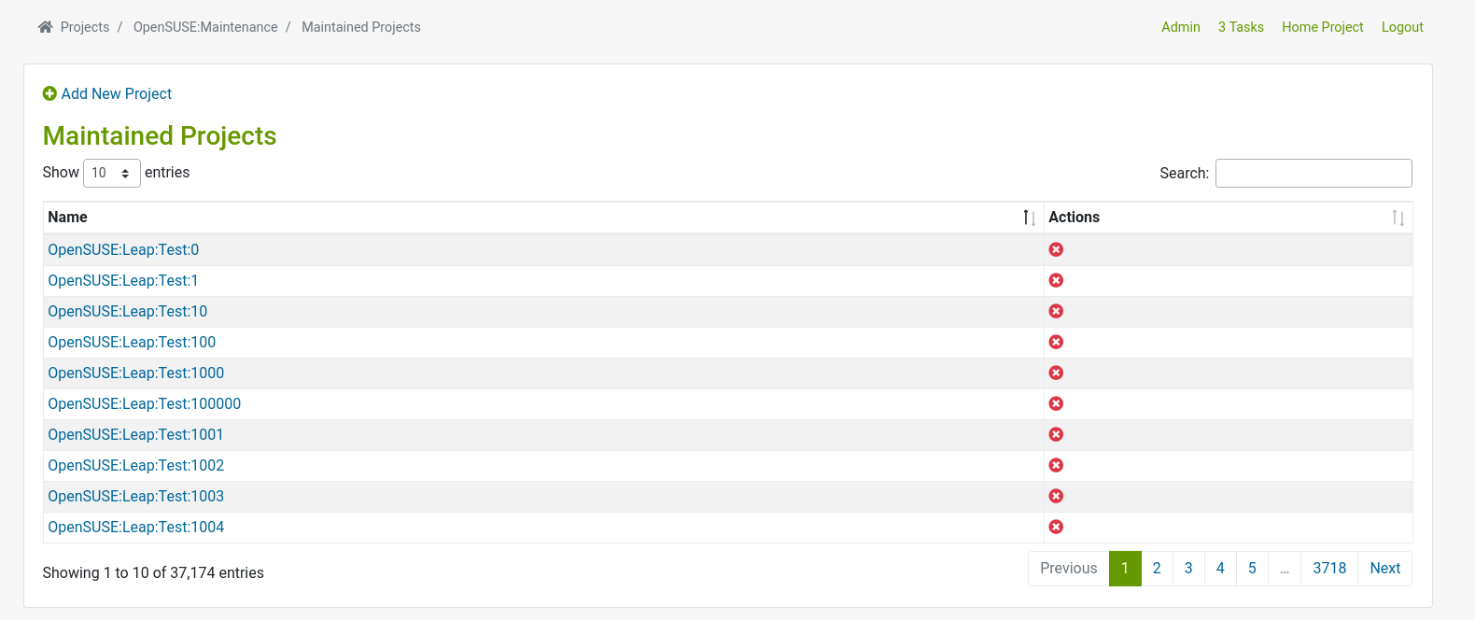Delete the OpenSUSE:Leap:Test:100000 project
The width and height of the screenshot is (1475, 620).
click(1056, 403)
